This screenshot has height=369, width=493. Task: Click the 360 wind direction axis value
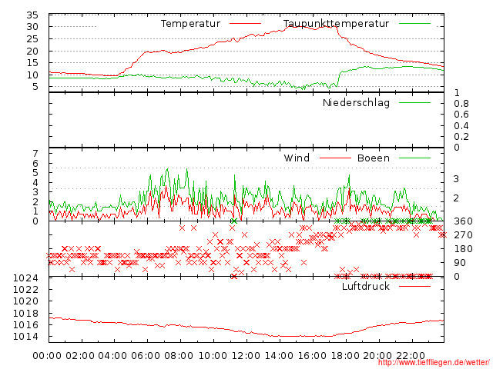(x=463, y=221)
